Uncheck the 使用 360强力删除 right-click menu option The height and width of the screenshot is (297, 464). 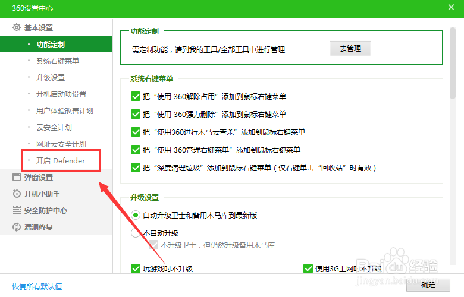pos(136,114)
